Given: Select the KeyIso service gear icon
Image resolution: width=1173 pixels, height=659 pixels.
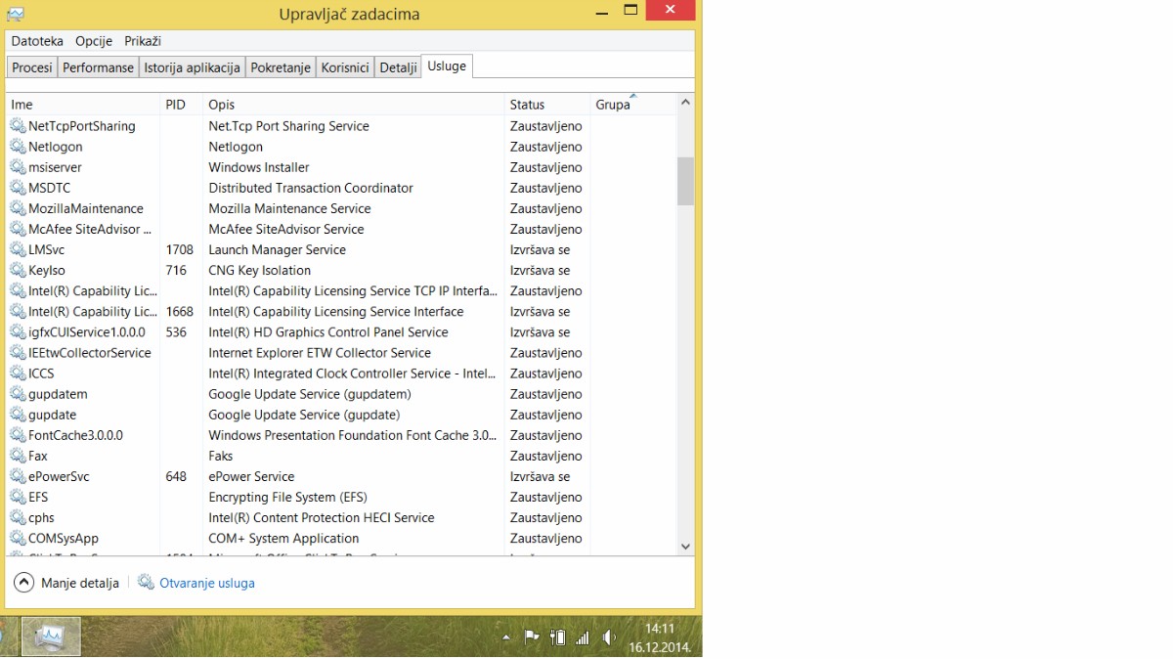Looking at the screenshot, I should click(18, 270).
